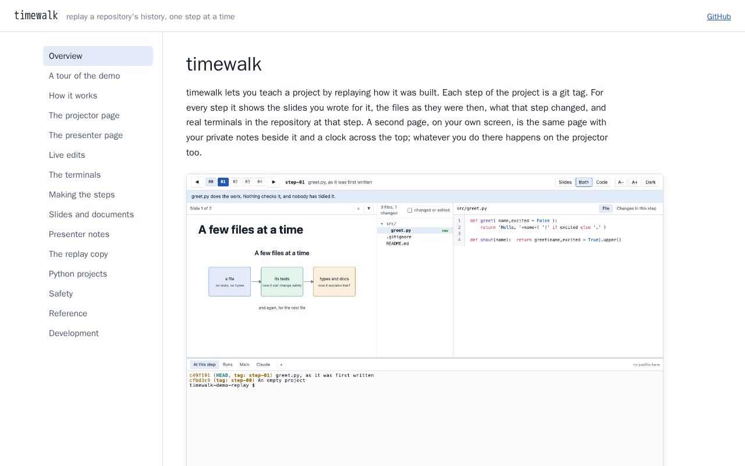This screenshot has width=745, height=466.
Task: Select the 'At this step' terminal tab
Action: point(204,365)
